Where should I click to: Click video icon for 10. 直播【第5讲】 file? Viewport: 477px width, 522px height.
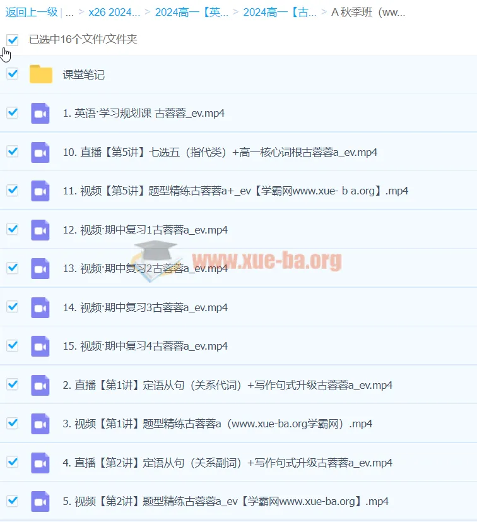coord(40,152)
